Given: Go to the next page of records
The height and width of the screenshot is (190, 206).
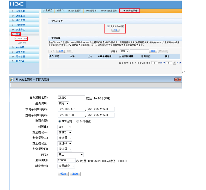Looking at the screenshot, I should [x=178, y=63].
